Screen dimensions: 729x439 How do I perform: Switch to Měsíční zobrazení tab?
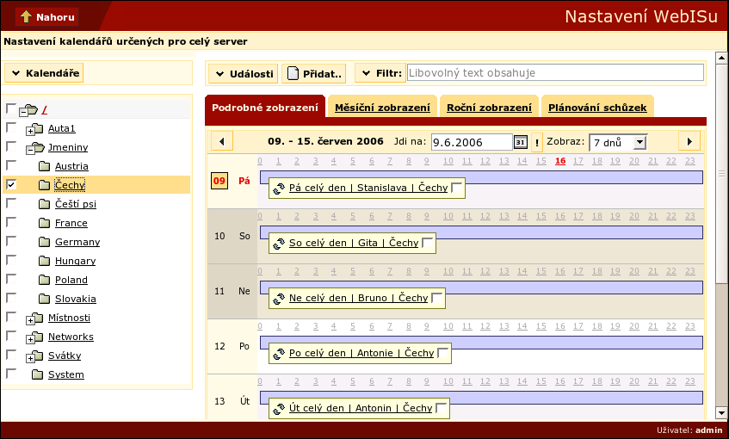(382, 108)
